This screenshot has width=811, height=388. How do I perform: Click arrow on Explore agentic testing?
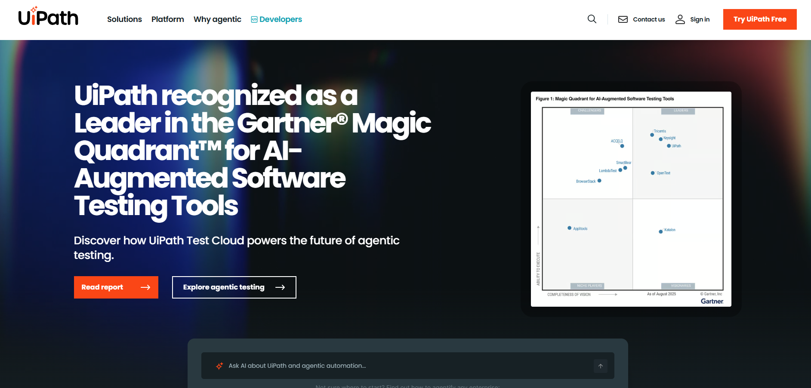click(x=280, y=287)
